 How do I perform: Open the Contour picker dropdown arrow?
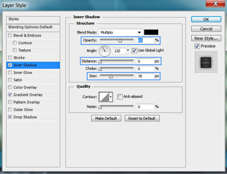[111, 97]
